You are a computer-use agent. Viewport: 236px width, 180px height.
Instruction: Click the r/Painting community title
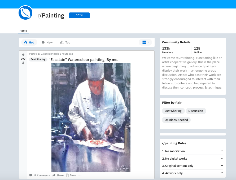click(x=51, y=15)
